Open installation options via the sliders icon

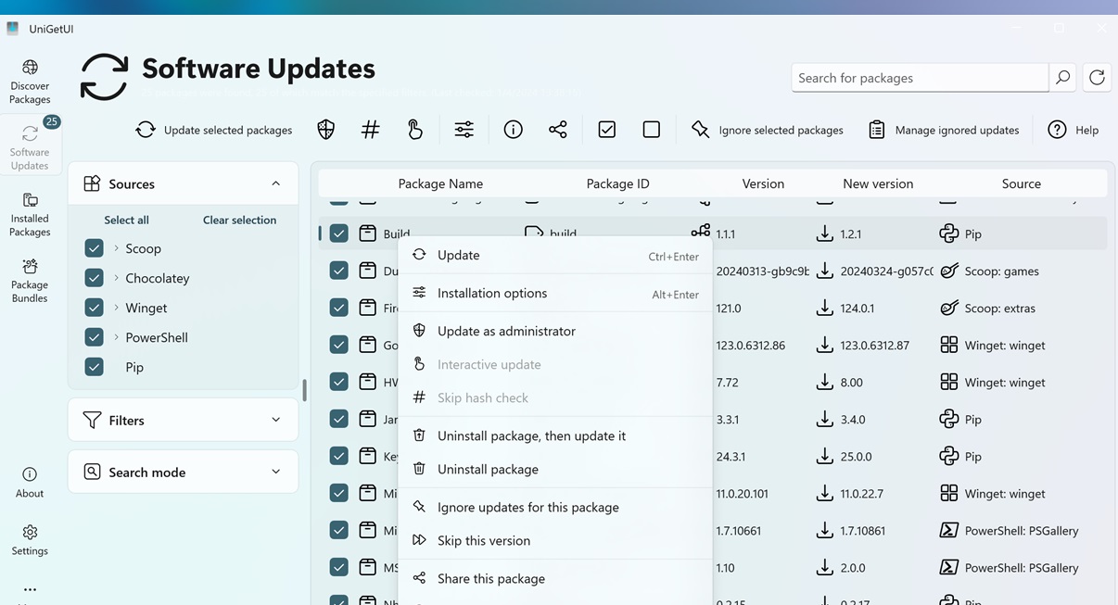[x=464, y=129]
